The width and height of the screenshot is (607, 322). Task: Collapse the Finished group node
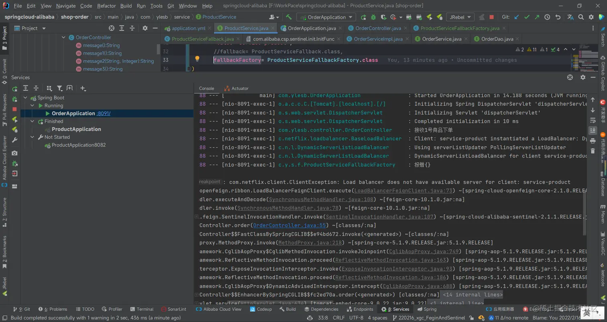click(33, 121)
